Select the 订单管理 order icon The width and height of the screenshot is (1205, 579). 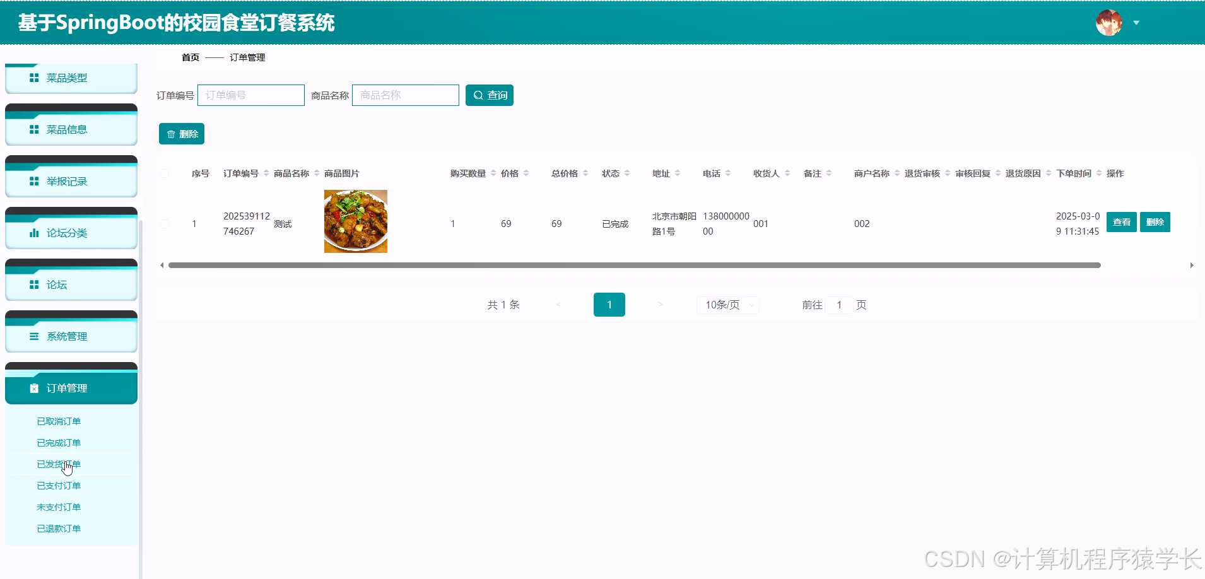33,388
